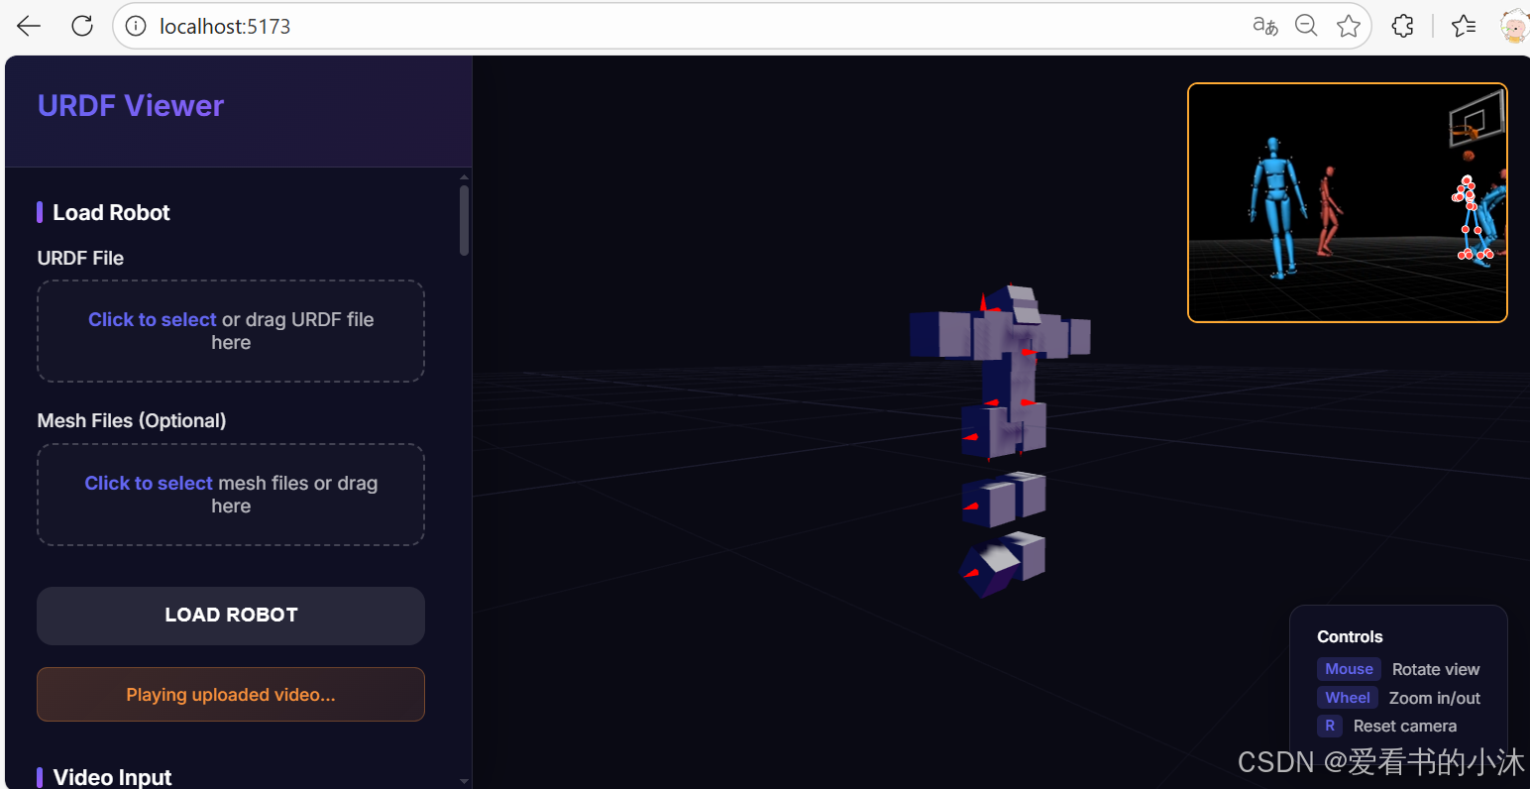
Task: Click the Rotate view label
Action: pyautogui.click(x=1435, y=669)
